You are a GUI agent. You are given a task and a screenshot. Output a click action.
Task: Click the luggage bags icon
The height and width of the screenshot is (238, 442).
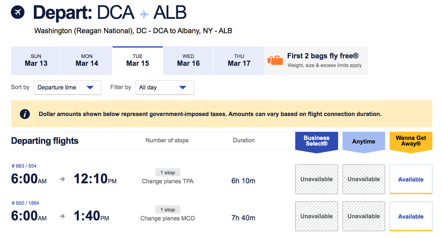point(275,60)
